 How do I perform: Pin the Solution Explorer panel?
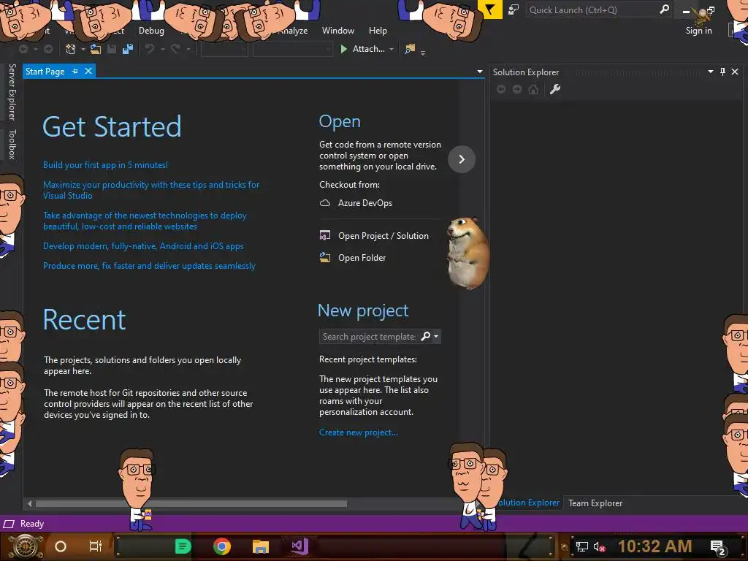[x=722, y=72]
